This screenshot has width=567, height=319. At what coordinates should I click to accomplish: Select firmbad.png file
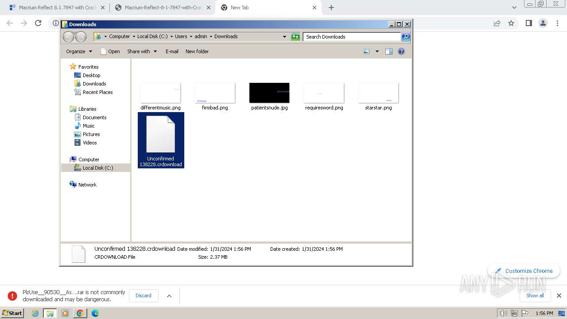pyautogui.click(x=215, y=96)
